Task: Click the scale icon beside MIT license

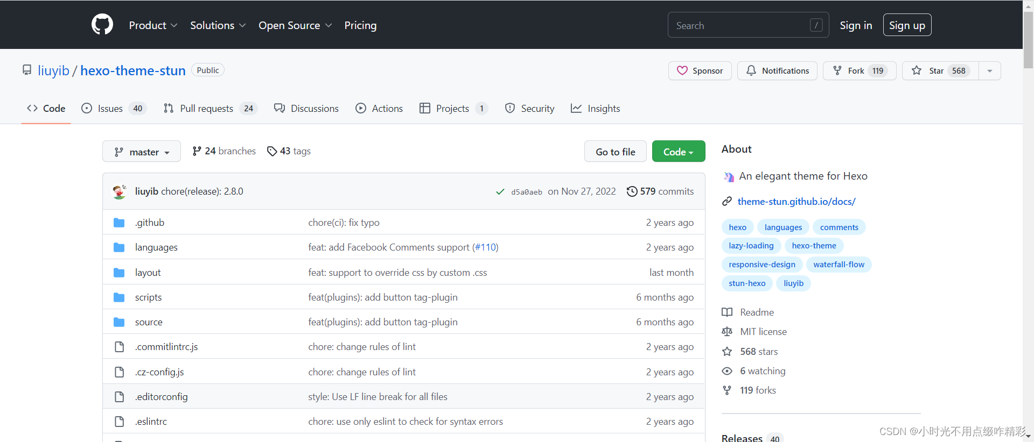Action: tap(727, 332)
